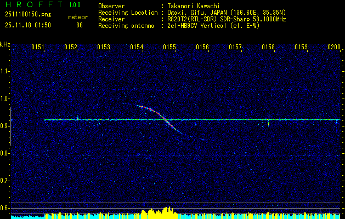Image resolution: width=345 pixels, height=219 pixels.
Task: Click the R820T2(RTL-SDR) SDR-Sharp 53.1000MHz text
Action: click(227, 19)
